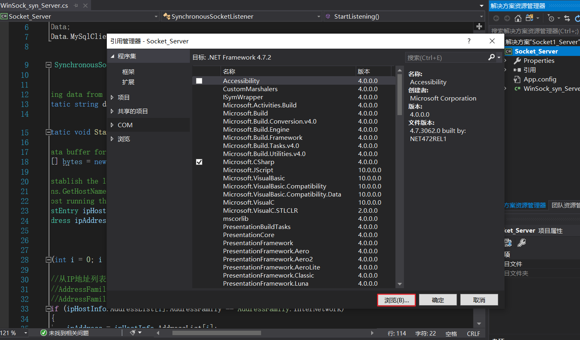
Task: Click the 确定 button
Action: (x=438, y=300)
